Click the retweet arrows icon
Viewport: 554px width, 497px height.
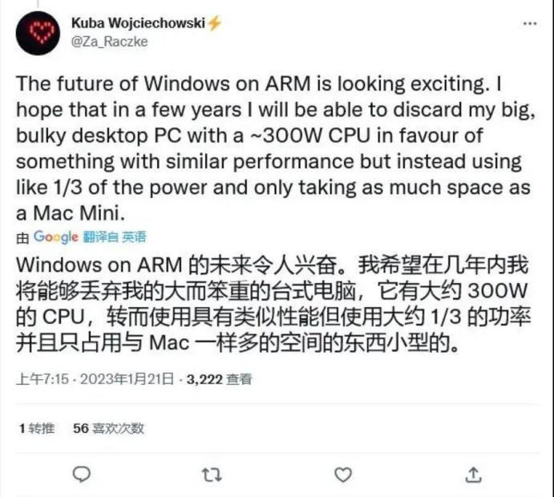pos(212,475)
